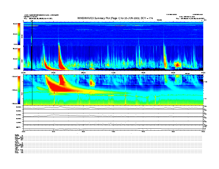Click the 04:00 tick label under RAD1 panel

click(x=53, y=73)
